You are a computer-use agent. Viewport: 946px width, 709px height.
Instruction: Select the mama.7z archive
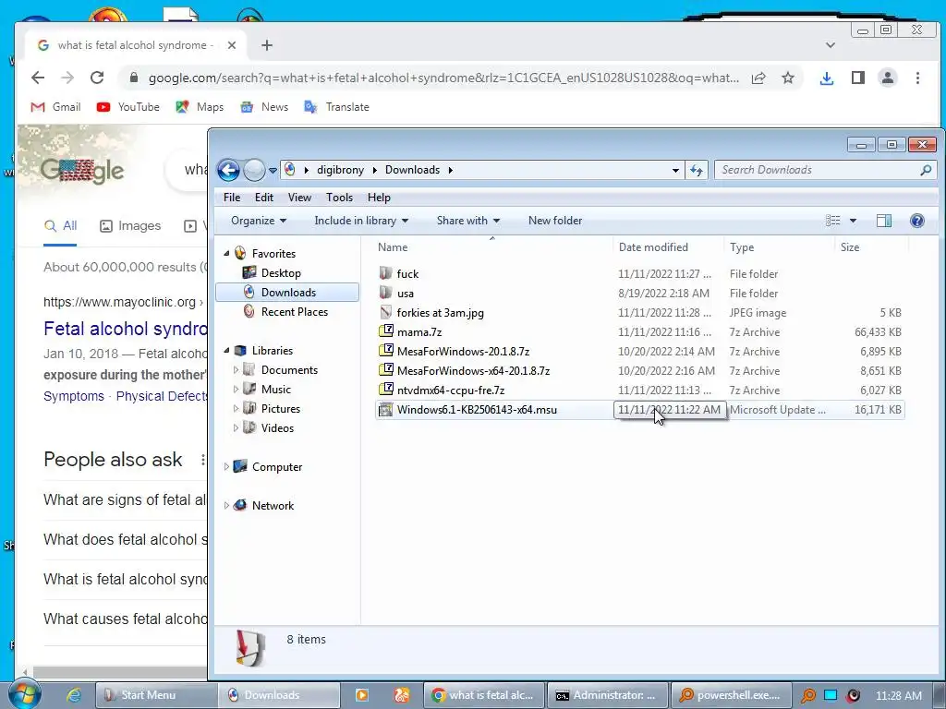tap(419, 332)
